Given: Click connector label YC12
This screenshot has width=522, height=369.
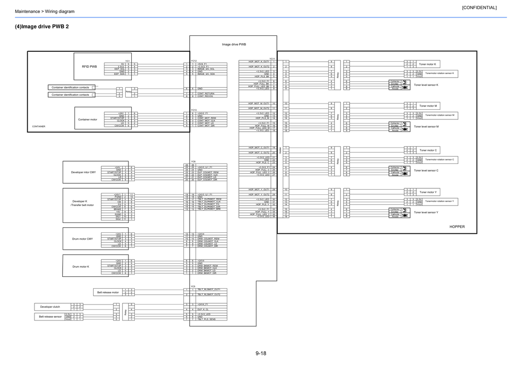Looking at the screenshot, I should pyautogui.click(x=194, y=61).
